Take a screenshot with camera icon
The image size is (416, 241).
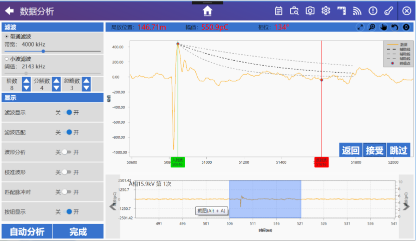(x=310, y=11)
